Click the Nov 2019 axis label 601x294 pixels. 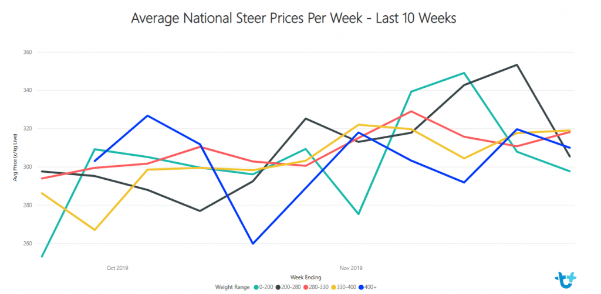point(351,268)
